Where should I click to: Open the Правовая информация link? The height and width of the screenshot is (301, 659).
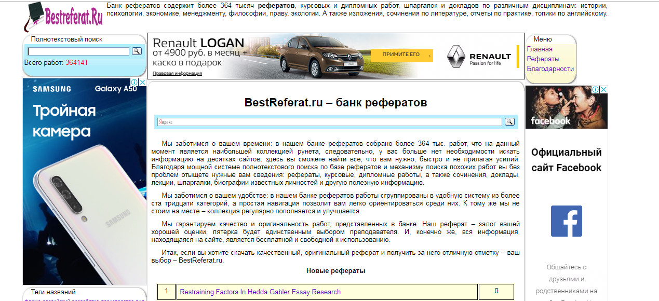click(178, 73)
